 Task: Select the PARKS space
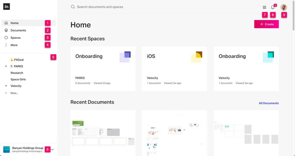click(x=18, y=66)
